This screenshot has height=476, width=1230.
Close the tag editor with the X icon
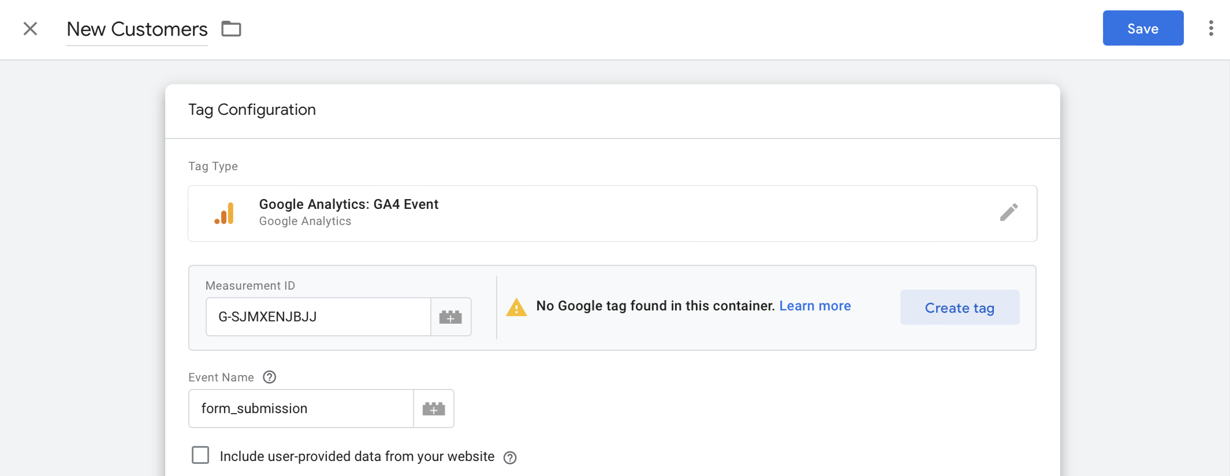click(x=30, y=29)
